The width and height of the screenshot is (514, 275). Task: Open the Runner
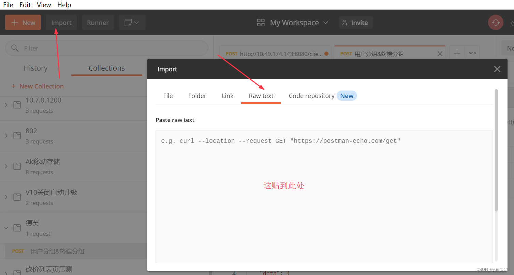tap(98, 23)
